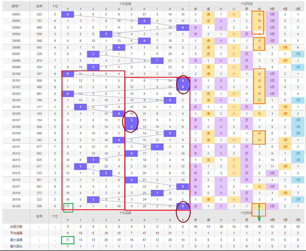The height and width of the screenshot is (251, 306).
Task: Click the 最大连出 row label
Action: 16,246
